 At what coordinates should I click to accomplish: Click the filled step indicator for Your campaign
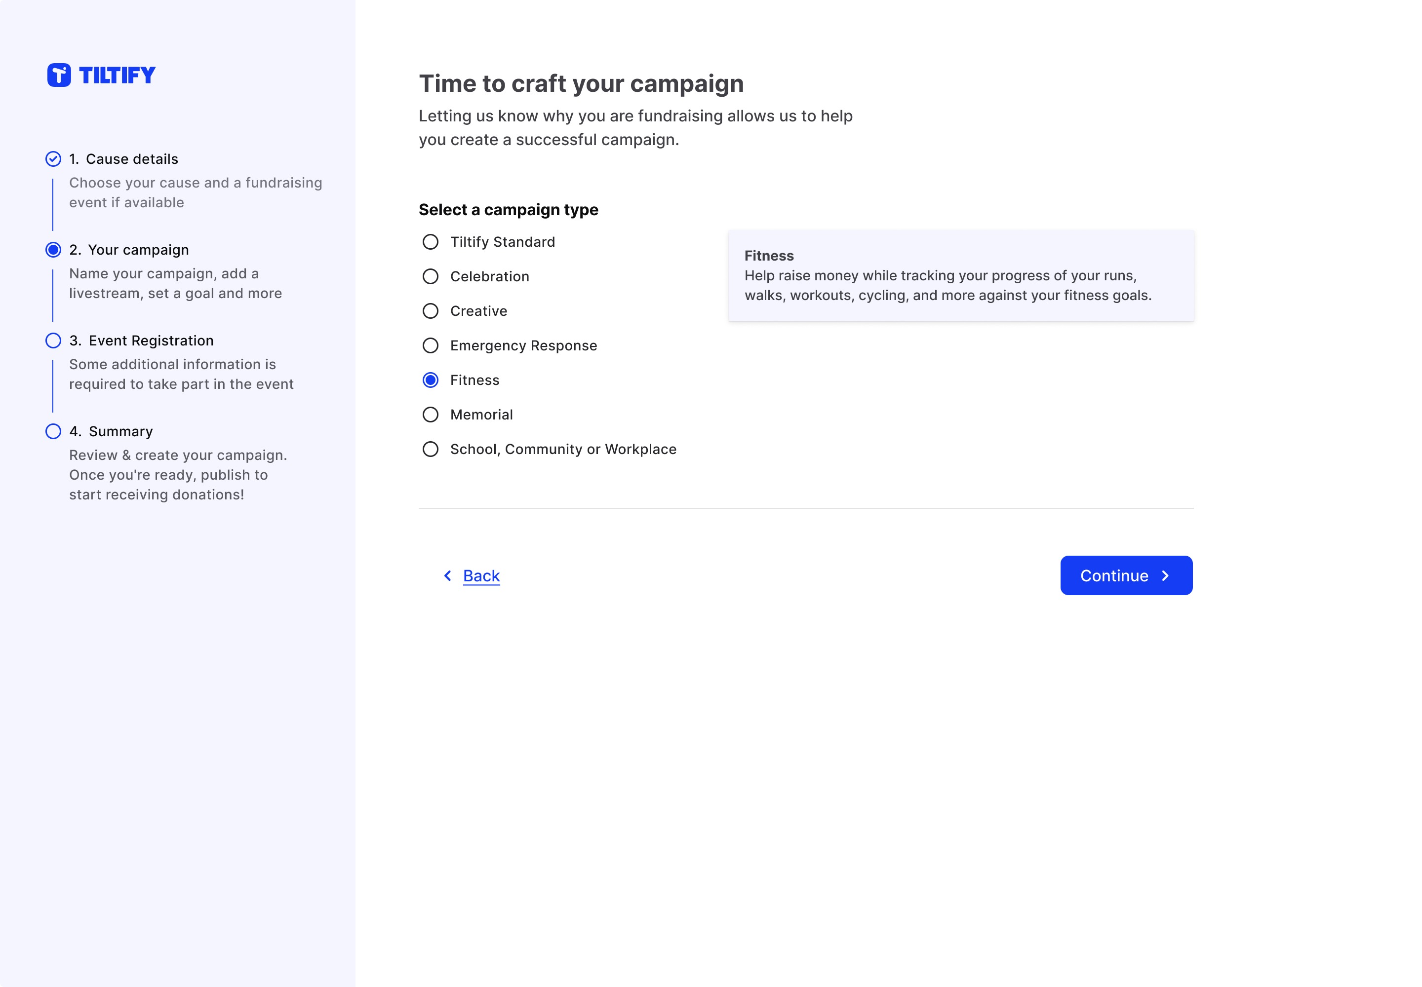53,250
